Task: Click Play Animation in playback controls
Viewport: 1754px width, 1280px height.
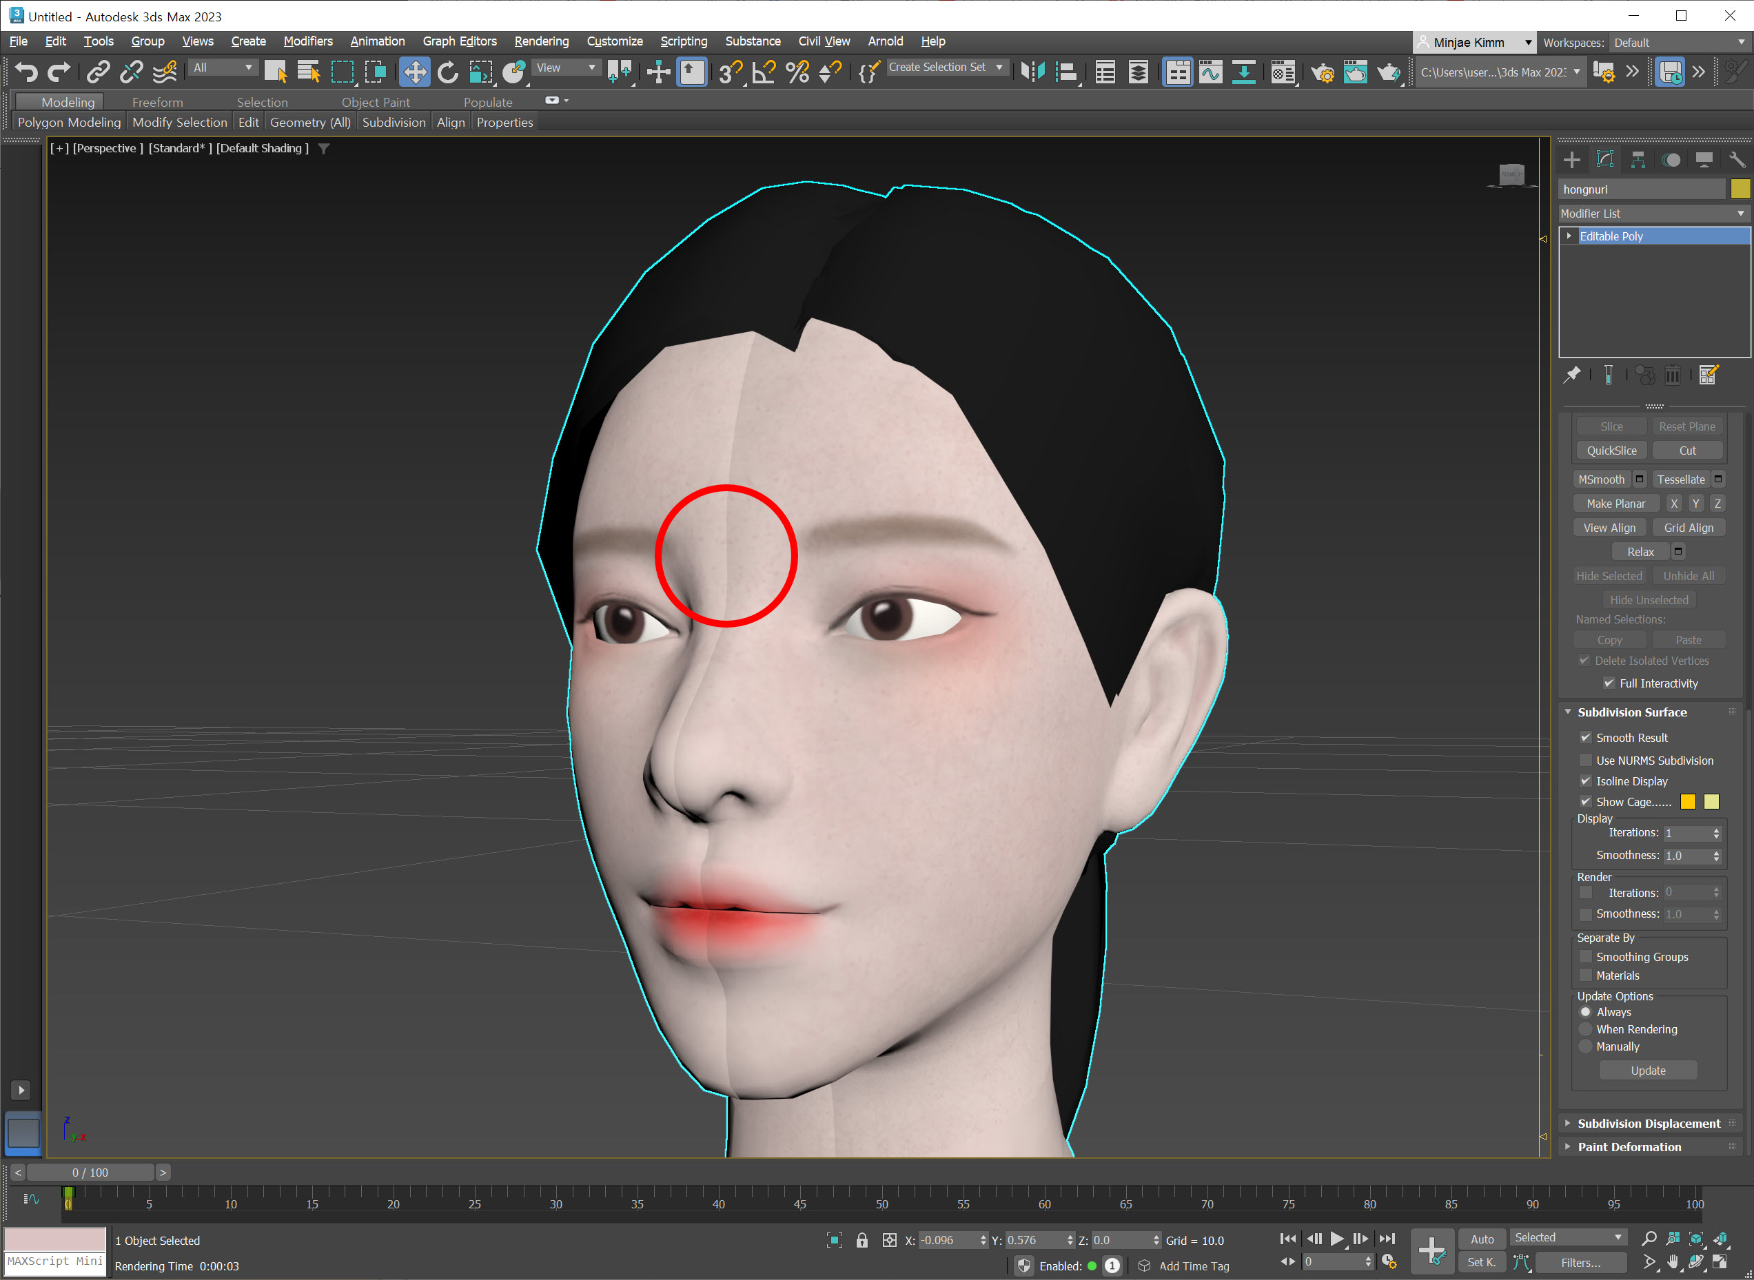Action: click(x=1337, y=1239)
